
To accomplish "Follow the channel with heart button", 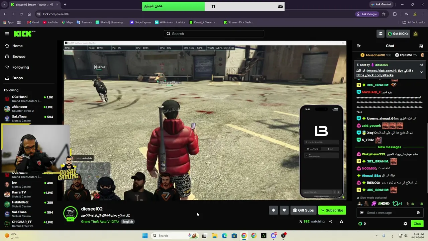I will click(x=284, y=210).
